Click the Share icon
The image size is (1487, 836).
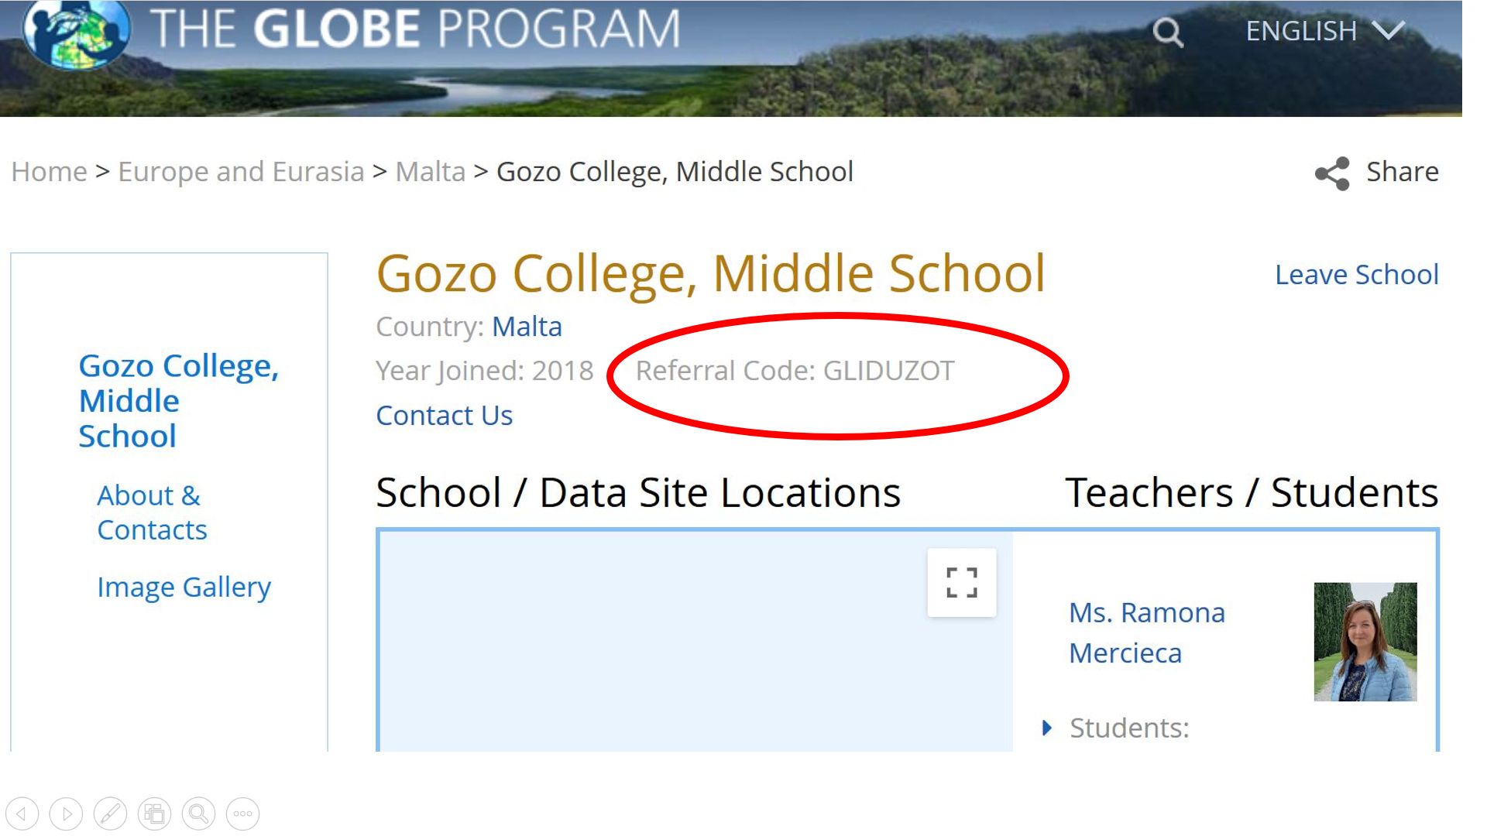click(1332, 173)
